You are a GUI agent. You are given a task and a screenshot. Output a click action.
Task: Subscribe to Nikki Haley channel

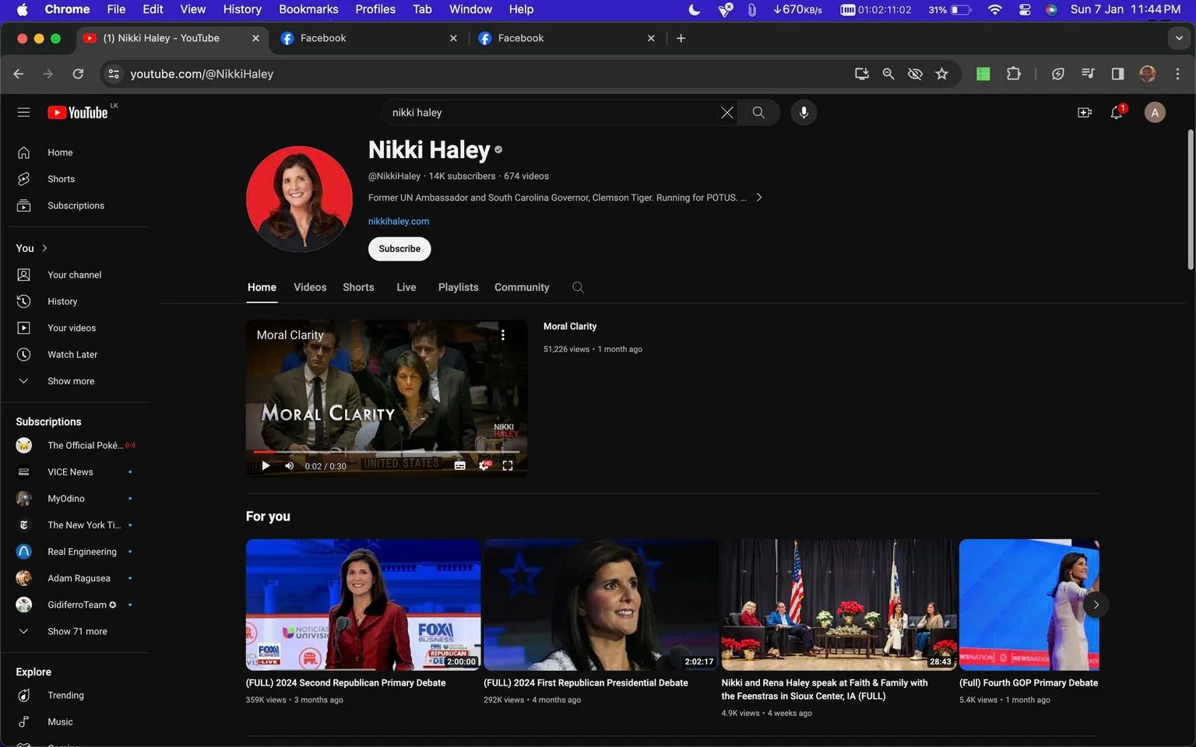click(x=399, y=249)
